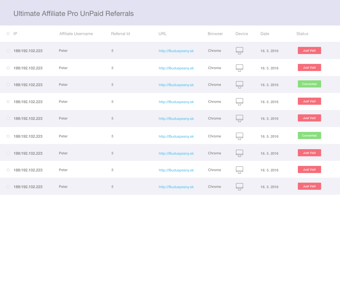Click the Converted status in sixth row
The height and width of the screenshot is (300, 340).
pyautogui.click(x=309, y=135)
